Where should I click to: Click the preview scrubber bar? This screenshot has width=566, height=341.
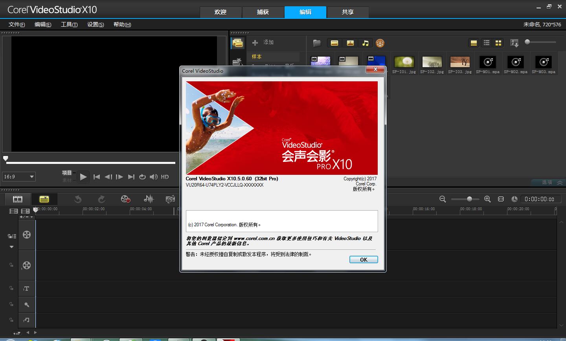(x=91, y=163)
